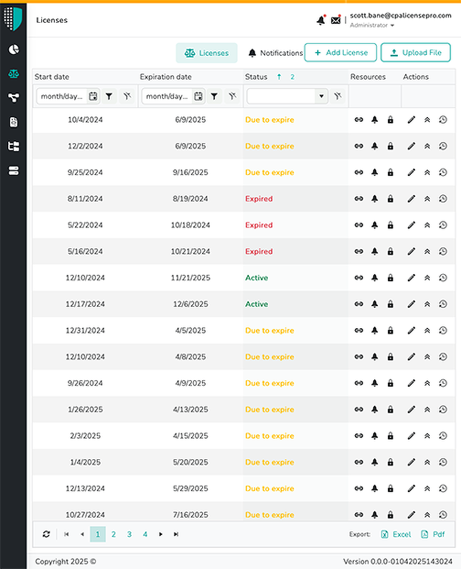Image resolution: width=461 pixels, height=569 pixels.
Task: Open the Status filter dropdown
Action: 321,96
